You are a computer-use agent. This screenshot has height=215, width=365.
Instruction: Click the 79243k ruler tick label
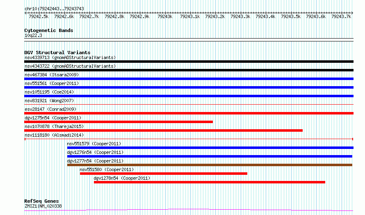pyautogui.click(x=165, y=16)
